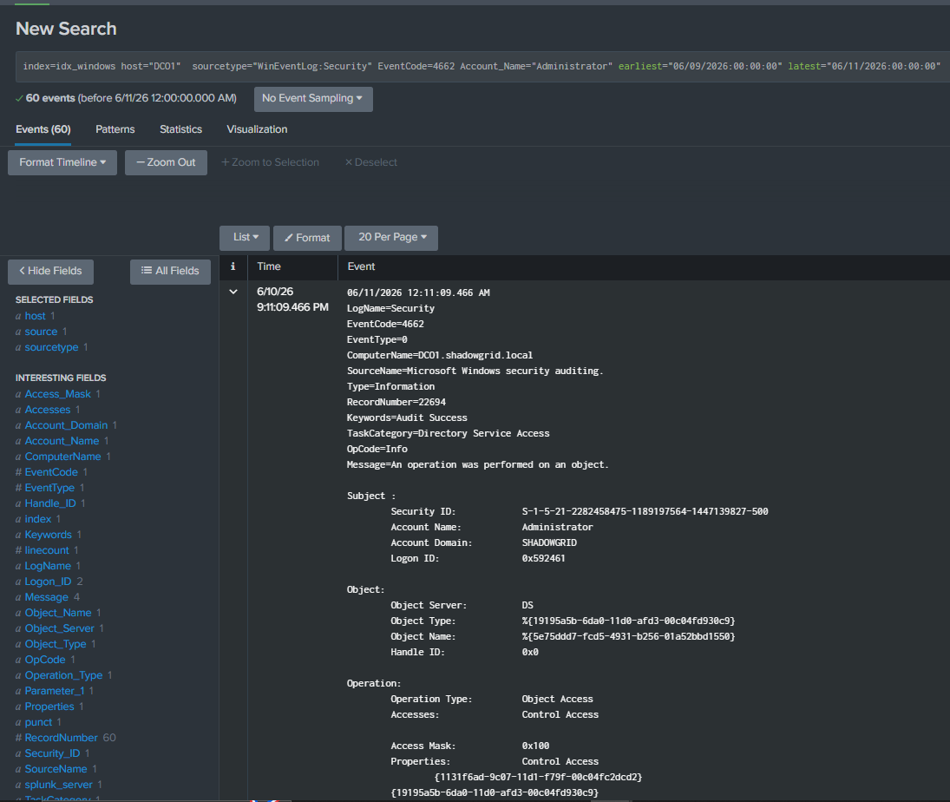The image size is (950, 802).
Task: Click the Event column header
Action: click(361, 266)
